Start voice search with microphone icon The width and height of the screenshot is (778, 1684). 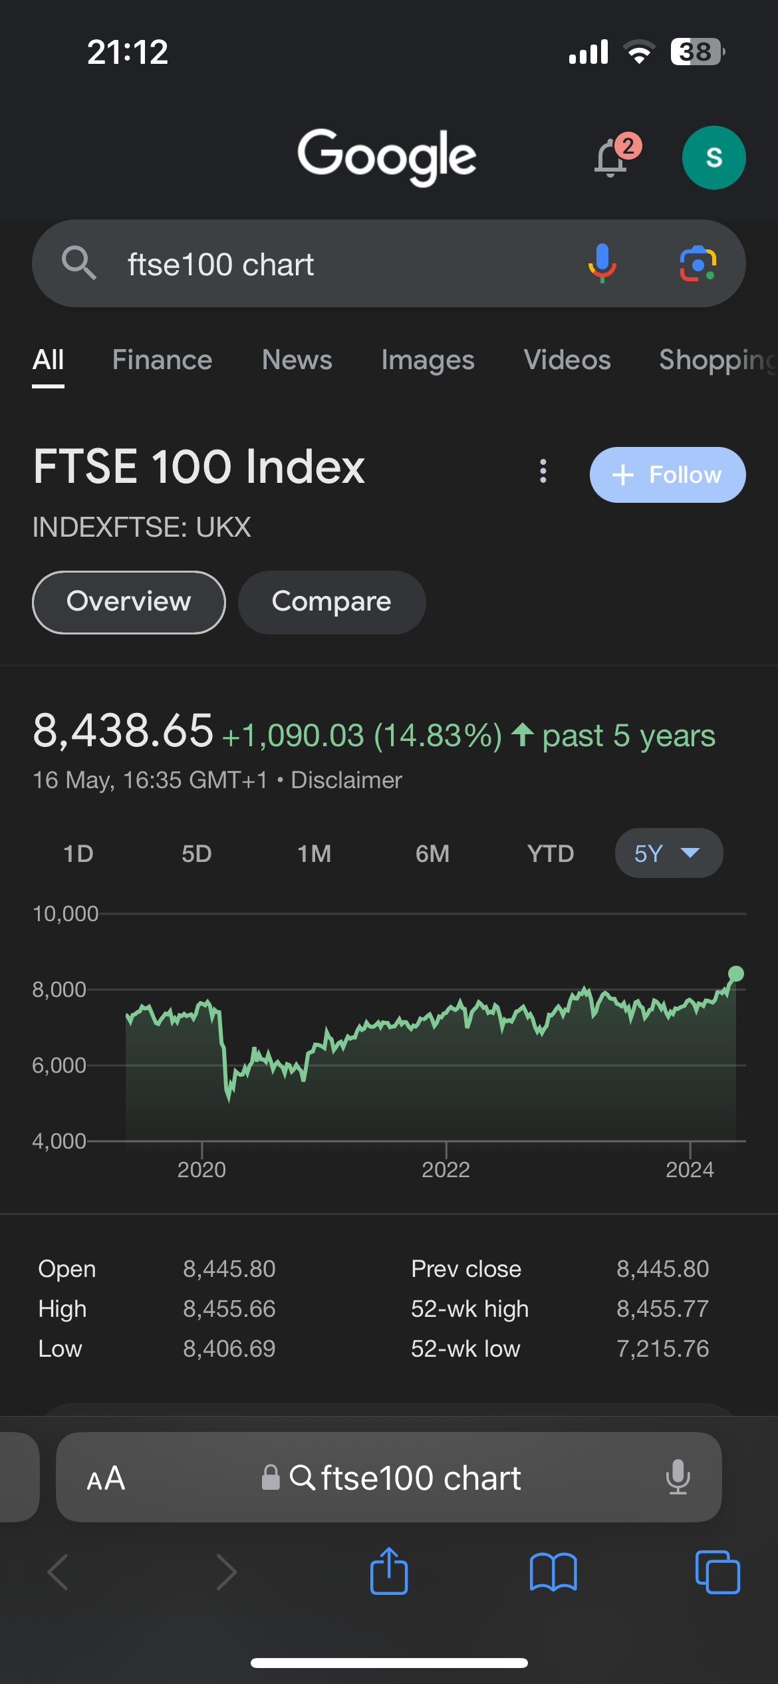tap(602, 263)
